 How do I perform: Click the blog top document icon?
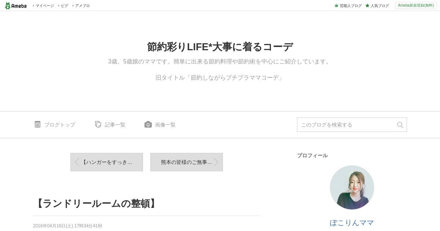[x=37, y=124]
